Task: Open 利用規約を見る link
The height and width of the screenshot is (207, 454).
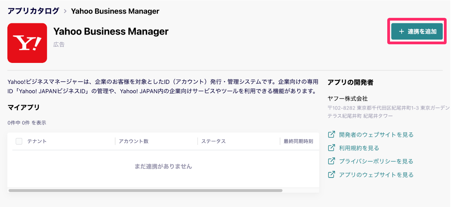Action: click(x=359, y=148)
